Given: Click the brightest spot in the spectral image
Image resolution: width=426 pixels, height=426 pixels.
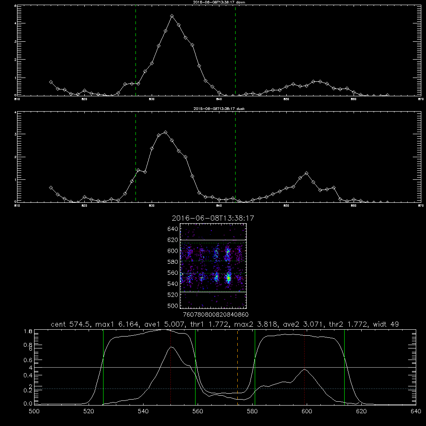Looking at the screenshot, I should click(x=229, y=279).
